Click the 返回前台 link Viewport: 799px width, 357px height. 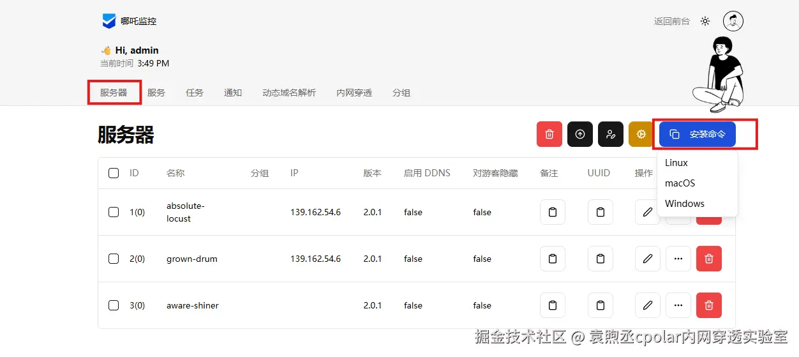point(672,21)
